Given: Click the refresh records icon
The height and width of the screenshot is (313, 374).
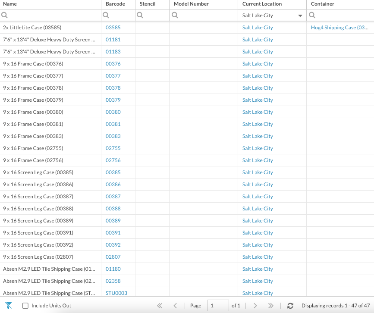Looking at the screenshot, I should [290, 306].
